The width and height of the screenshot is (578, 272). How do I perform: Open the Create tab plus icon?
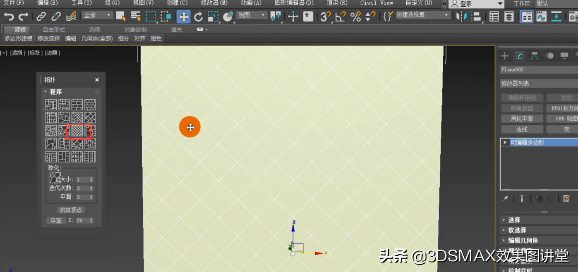(505, 56)
